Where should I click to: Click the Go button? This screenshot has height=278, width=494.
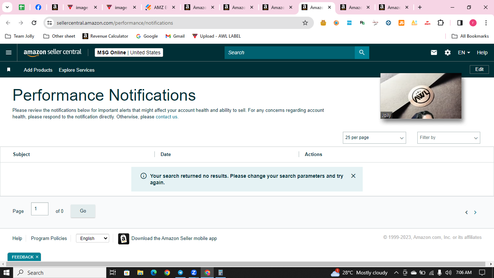pos(83,211)
